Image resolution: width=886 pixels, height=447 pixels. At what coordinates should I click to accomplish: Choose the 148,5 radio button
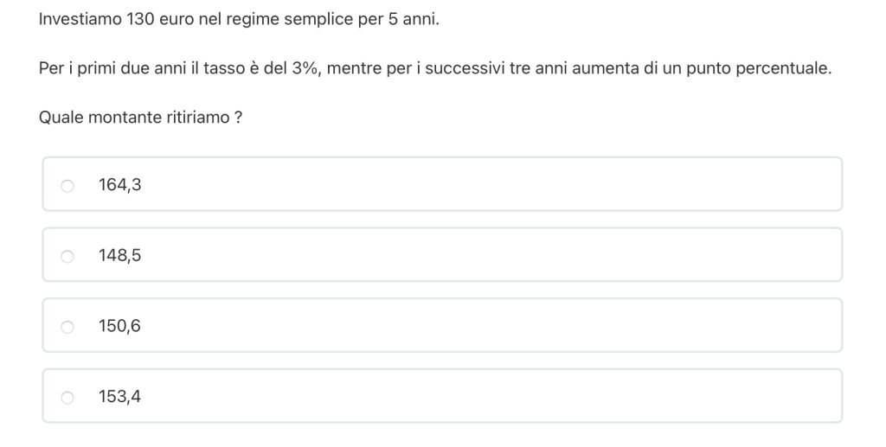coord(67,256)
